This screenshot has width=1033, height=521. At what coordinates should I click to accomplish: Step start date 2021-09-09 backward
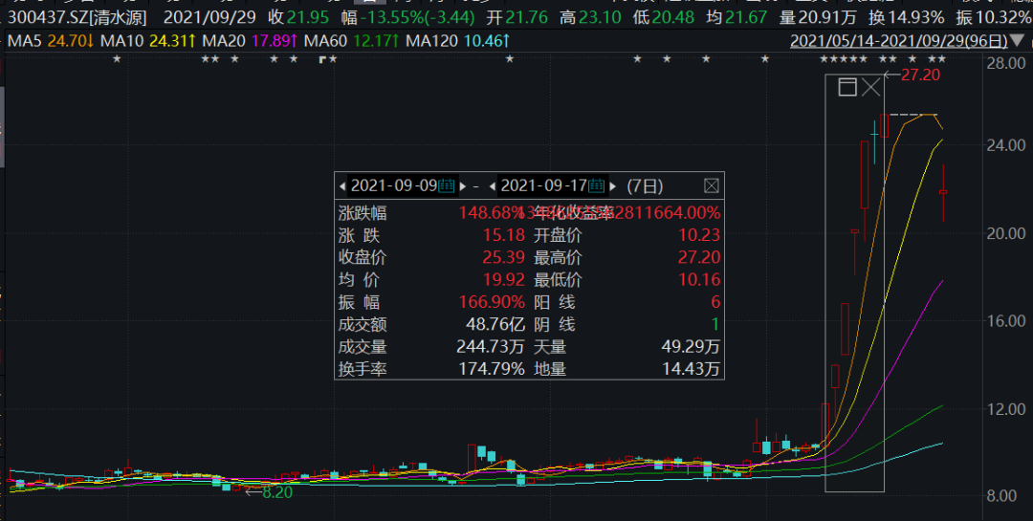(x=341, y=185)
